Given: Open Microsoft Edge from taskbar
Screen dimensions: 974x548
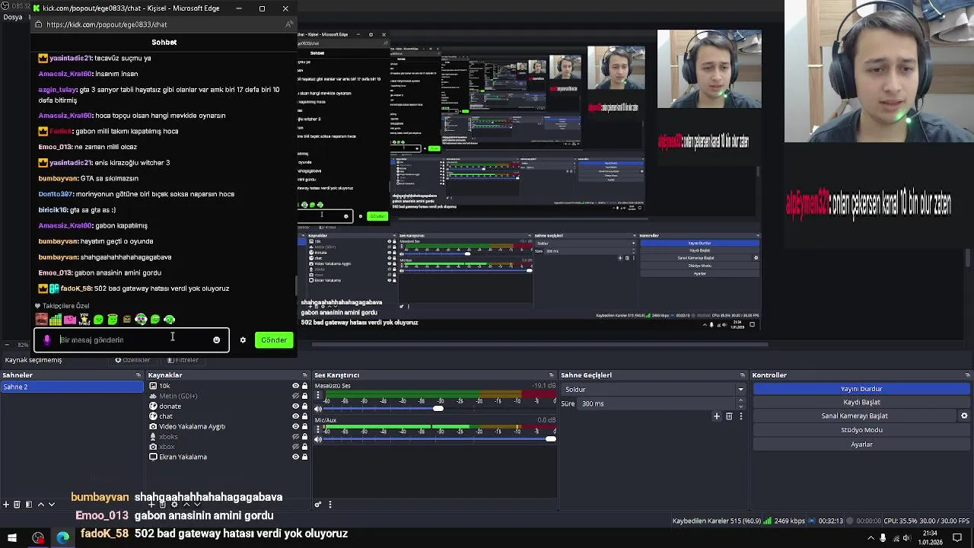Looking at the screenshot, I should coord(62,538).
